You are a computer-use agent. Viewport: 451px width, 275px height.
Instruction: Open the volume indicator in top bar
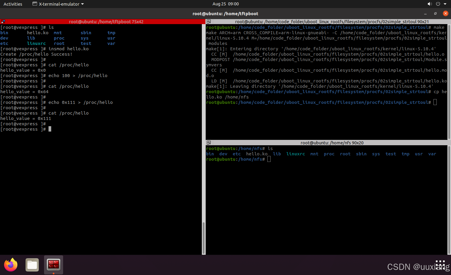(x=430, y=4)
